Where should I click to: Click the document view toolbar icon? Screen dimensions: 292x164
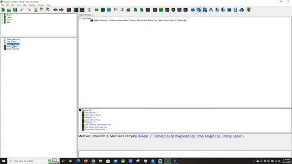[x=89, y=10]
